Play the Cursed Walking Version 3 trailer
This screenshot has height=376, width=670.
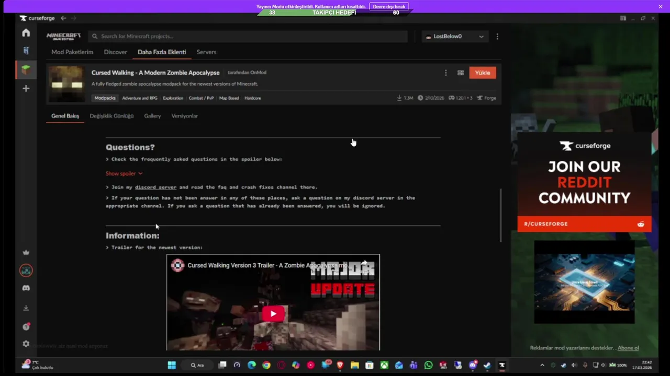(x=273, y=313)
